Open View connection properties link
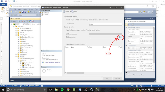The width and height of the screenshot is (165, 92). (x=53, y=62)
